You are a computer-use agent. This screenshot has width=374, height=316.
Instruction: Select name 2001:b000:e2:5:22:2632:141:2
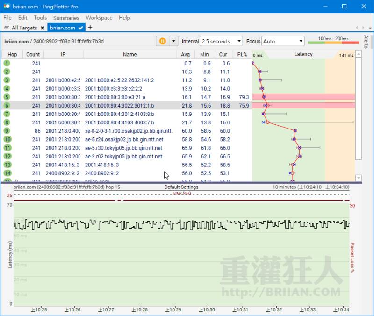point(120,80)
